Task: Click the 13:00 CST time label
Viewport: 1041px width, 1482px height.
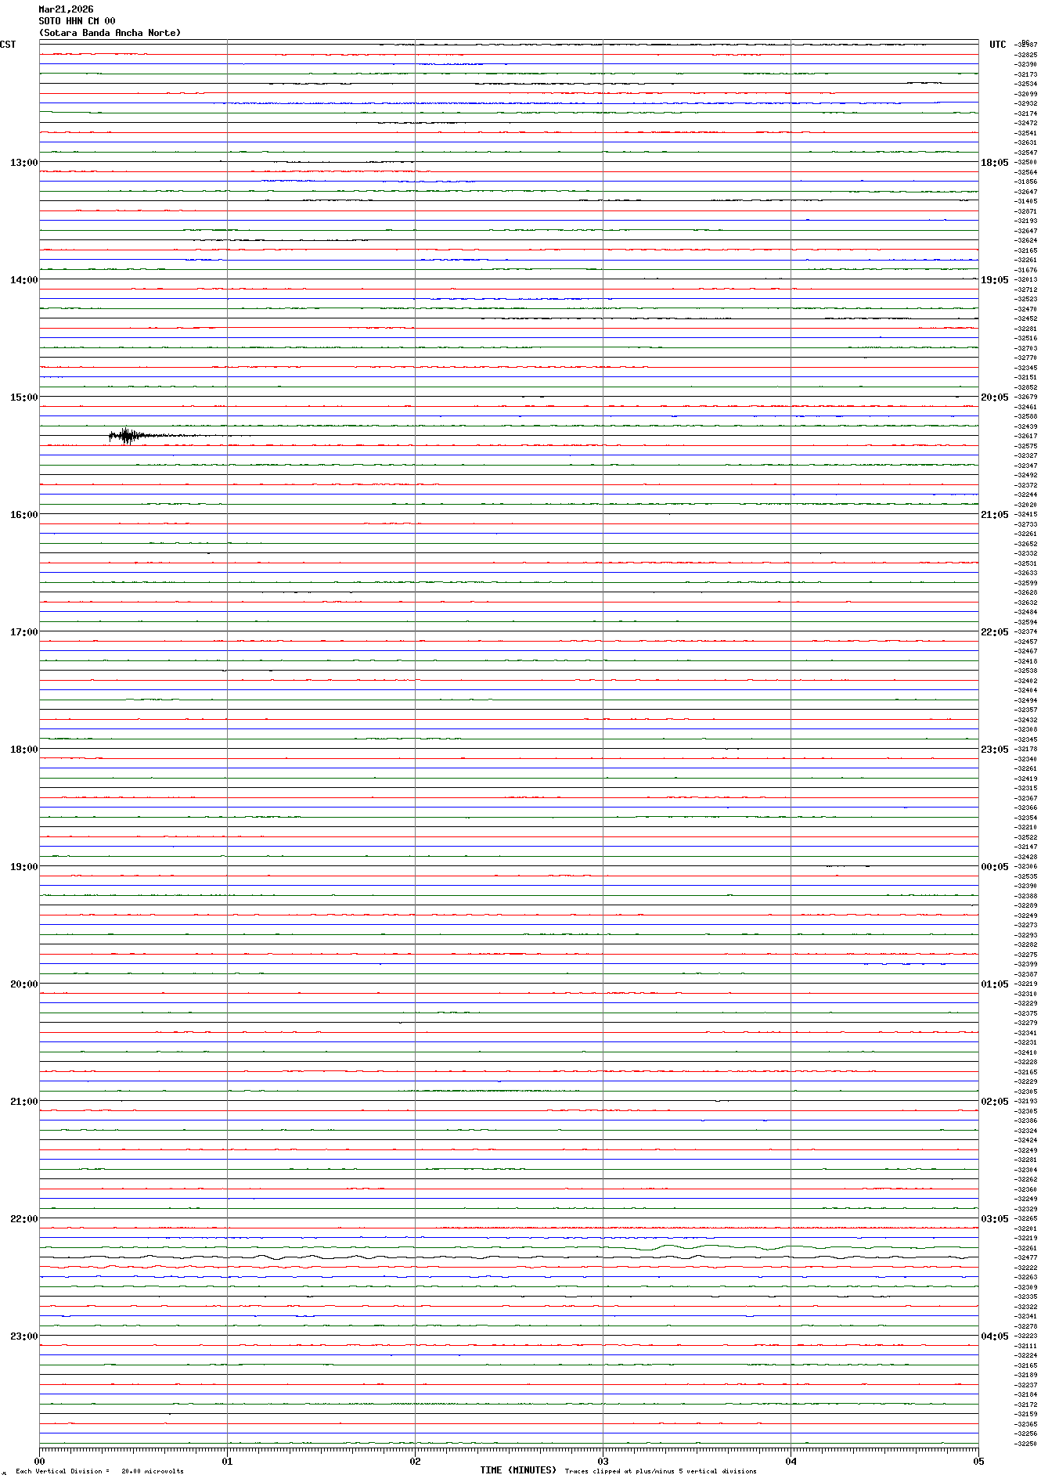Action: [23, 163]
